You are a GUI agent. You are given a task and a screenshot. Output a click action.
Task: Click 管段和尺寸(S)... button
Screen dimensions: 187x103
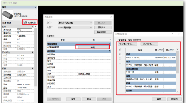127,44
